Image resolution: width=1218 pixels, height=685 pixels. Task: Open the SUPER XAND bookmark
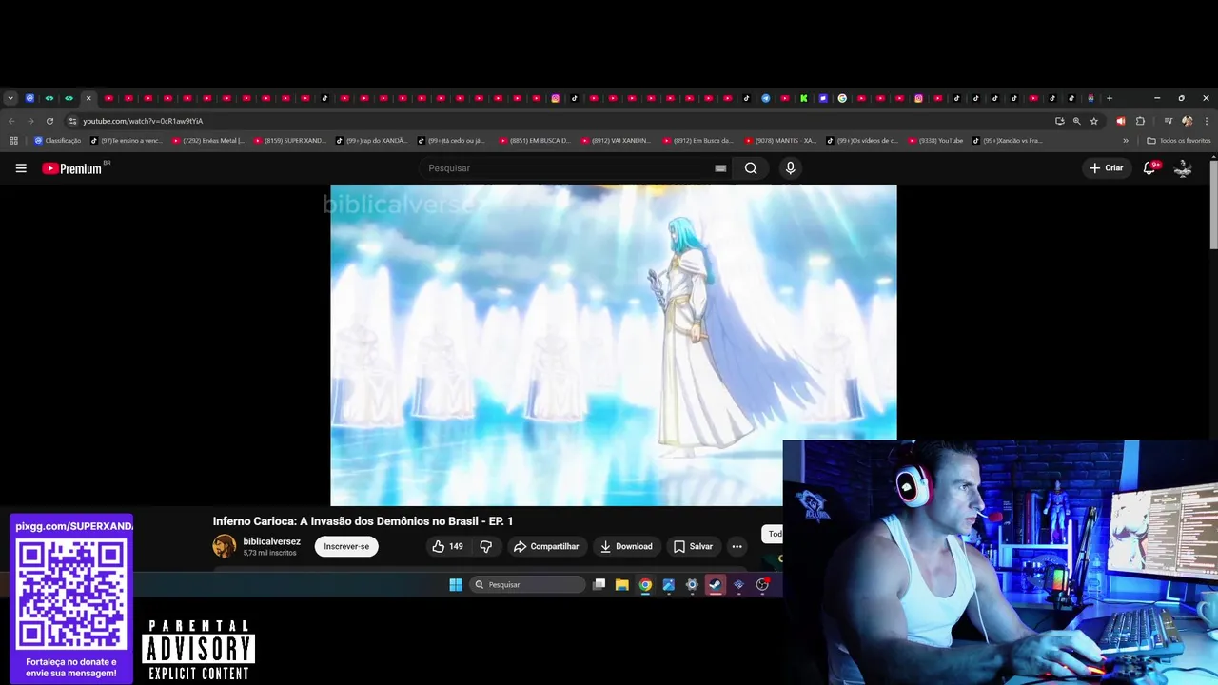point(290,141)
